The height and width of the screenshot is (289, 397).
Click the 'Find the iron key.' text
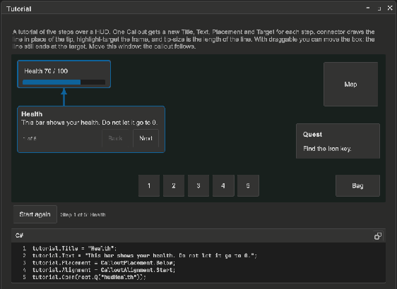point(327,149)
